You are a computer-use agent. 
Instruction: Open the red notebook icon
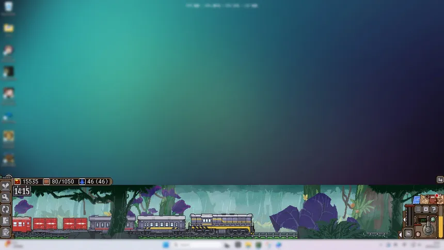433,199
